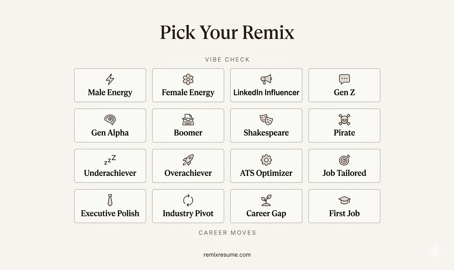Click the theater masks icon on Shakespeare
The height and width of the screenshot is (270, 454).
(x=266, y=119)
